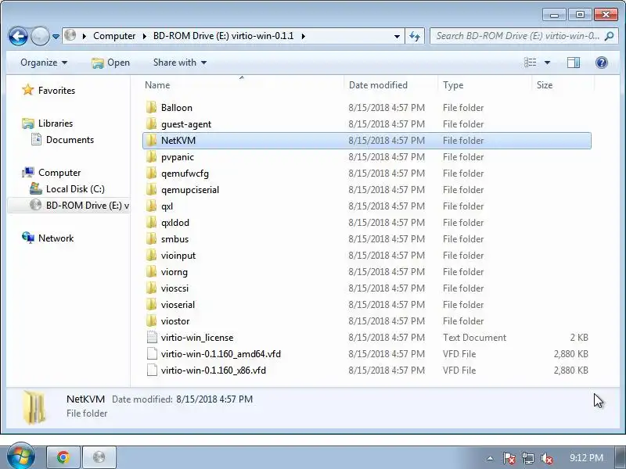Select BD-ROM Drive (E:) in sidebar
Image resolution: width=626 pixels, height=469 pixels.
(87, 206)
